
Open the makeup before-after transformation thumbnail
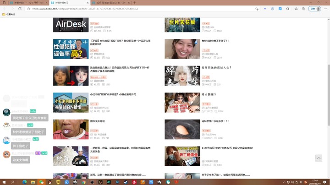point(71,76)
